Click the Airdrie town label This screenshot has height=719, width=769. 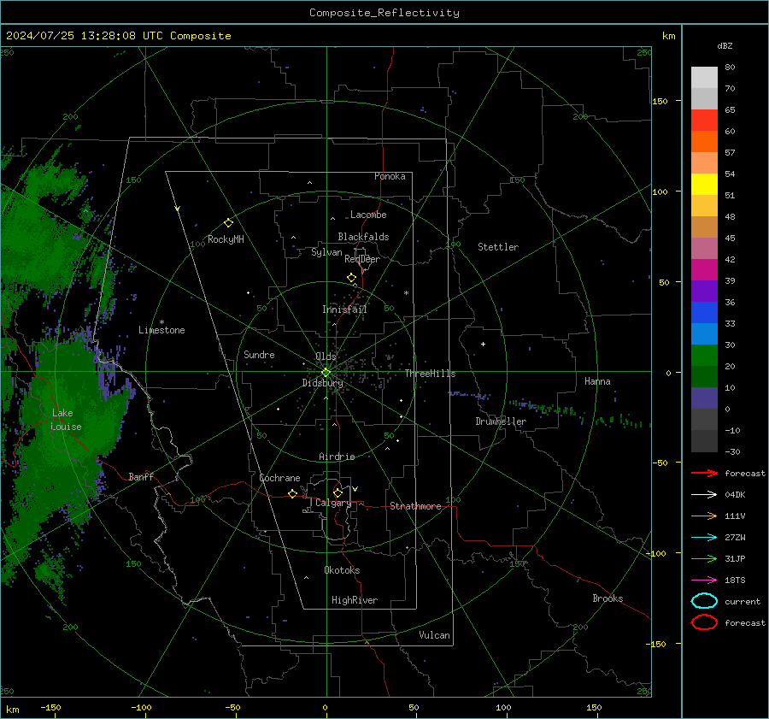[x=337, y=457]
